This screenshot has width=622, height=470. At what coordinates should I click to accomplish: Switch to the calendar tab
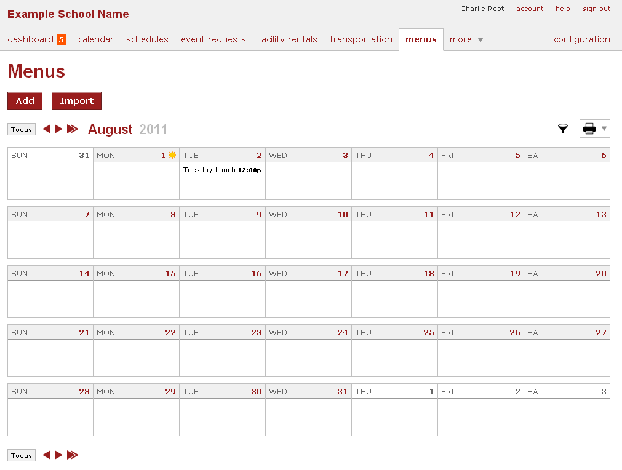pos(96,39)
